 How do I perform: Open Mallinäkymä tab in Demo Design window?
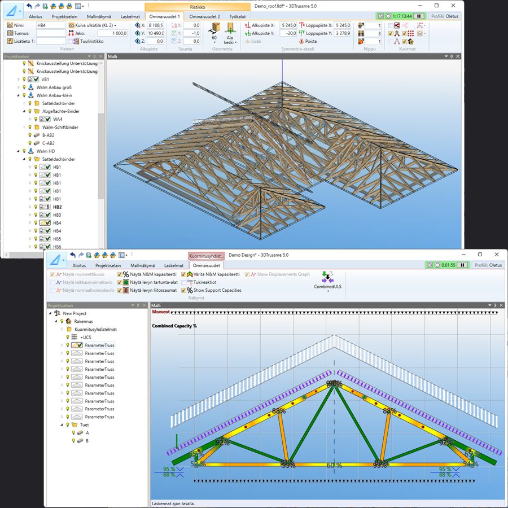click(143, 265)
